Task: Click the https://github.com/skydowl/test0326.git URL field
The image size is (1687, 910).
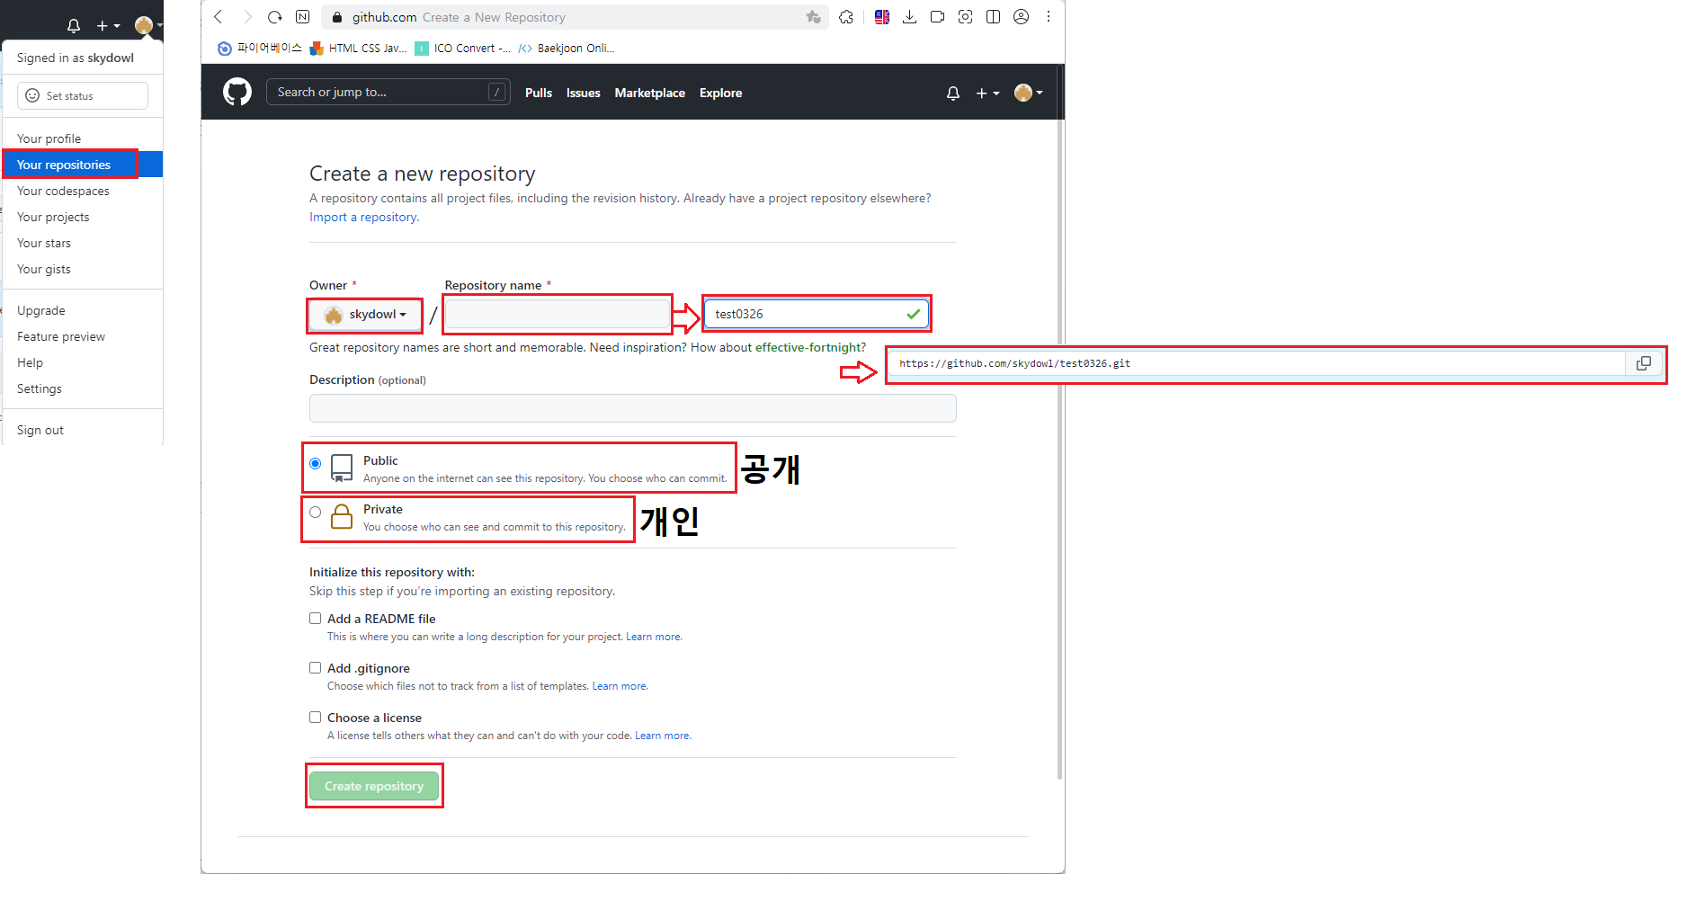Action: coord(1256,363)
